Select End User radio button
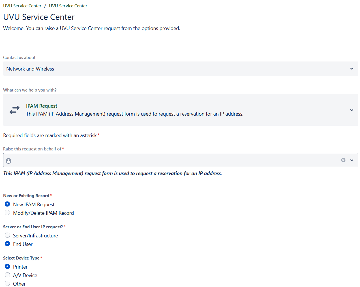The image size is (360, 287). point(7,244)
